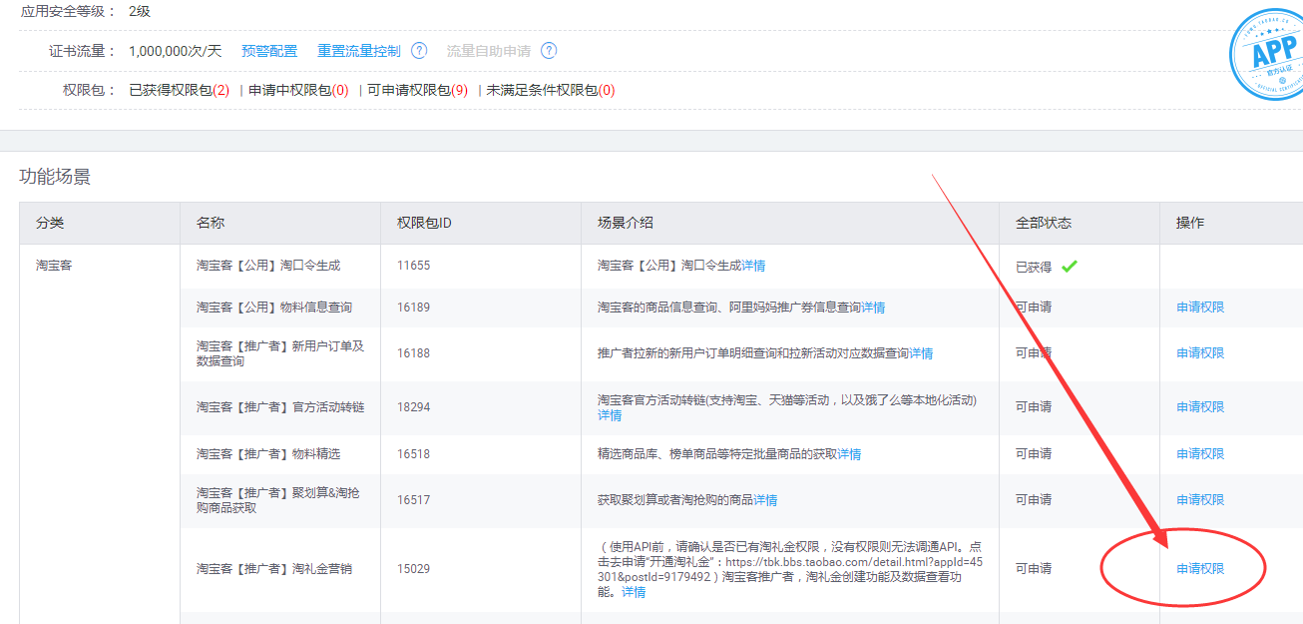Open the 重置流量控制 link
The image size is (1303, 624).
click(359, 51)
